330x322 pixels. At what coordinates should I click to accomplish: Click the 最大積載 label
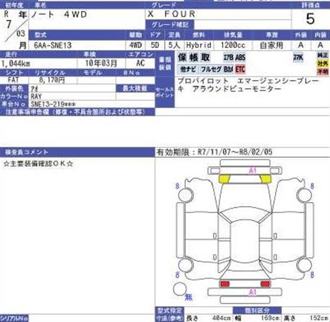pos(135,89)
